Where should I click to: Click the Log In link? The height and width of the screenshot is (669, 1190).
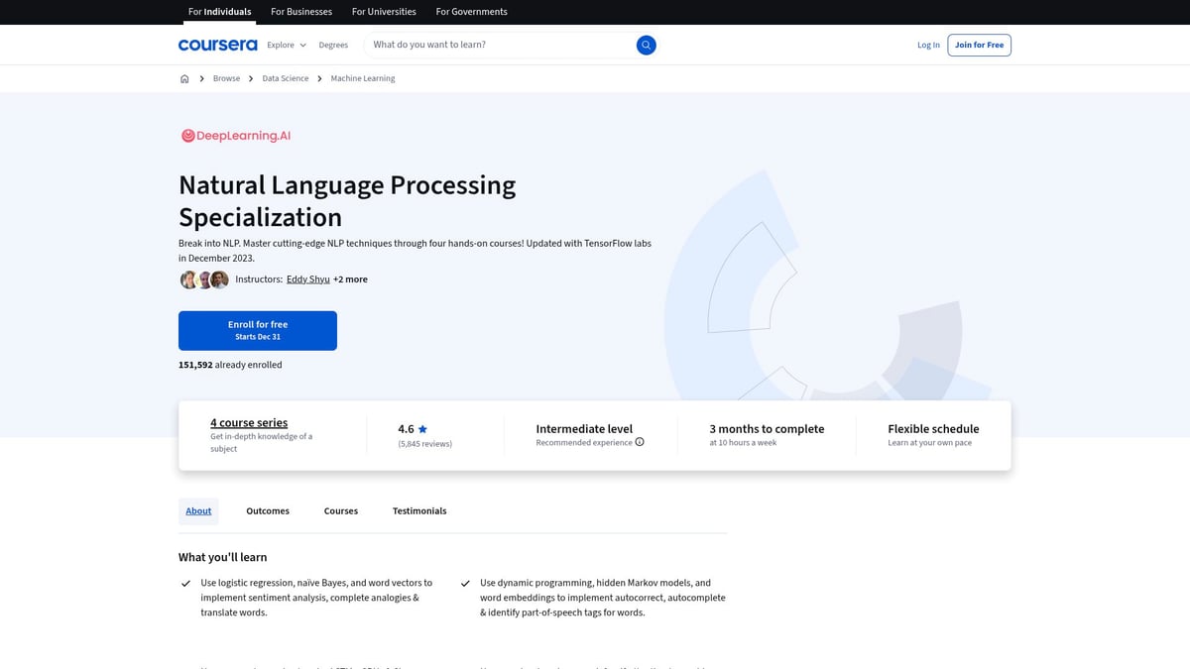pyautogui.click(x=928, y=45)
